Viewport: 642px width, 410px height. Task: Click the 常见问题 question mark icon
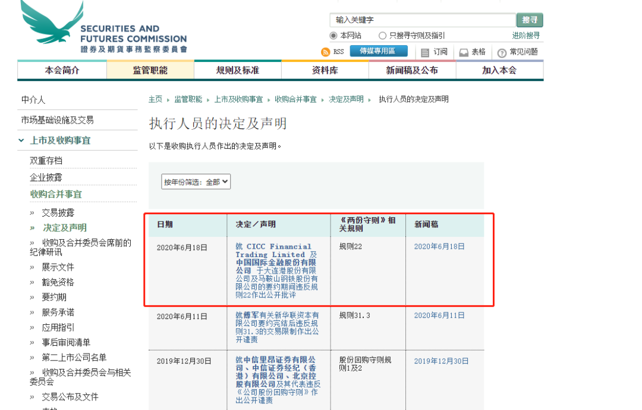pos(502,52)
